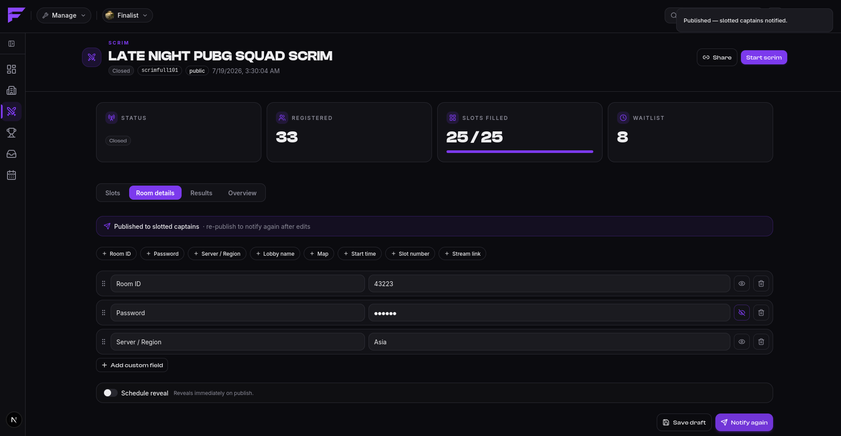Switch to the Results tab
The image size is (841, 436).
(x=201, y=193)
